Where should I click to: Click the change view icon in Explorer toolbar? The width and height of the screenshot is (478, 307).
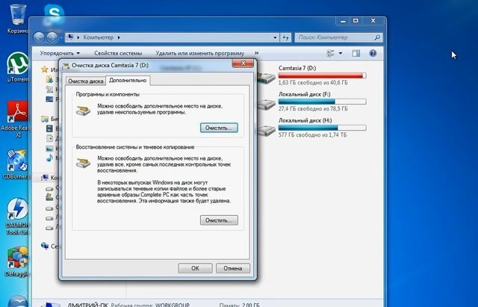(x=330, y=53)
